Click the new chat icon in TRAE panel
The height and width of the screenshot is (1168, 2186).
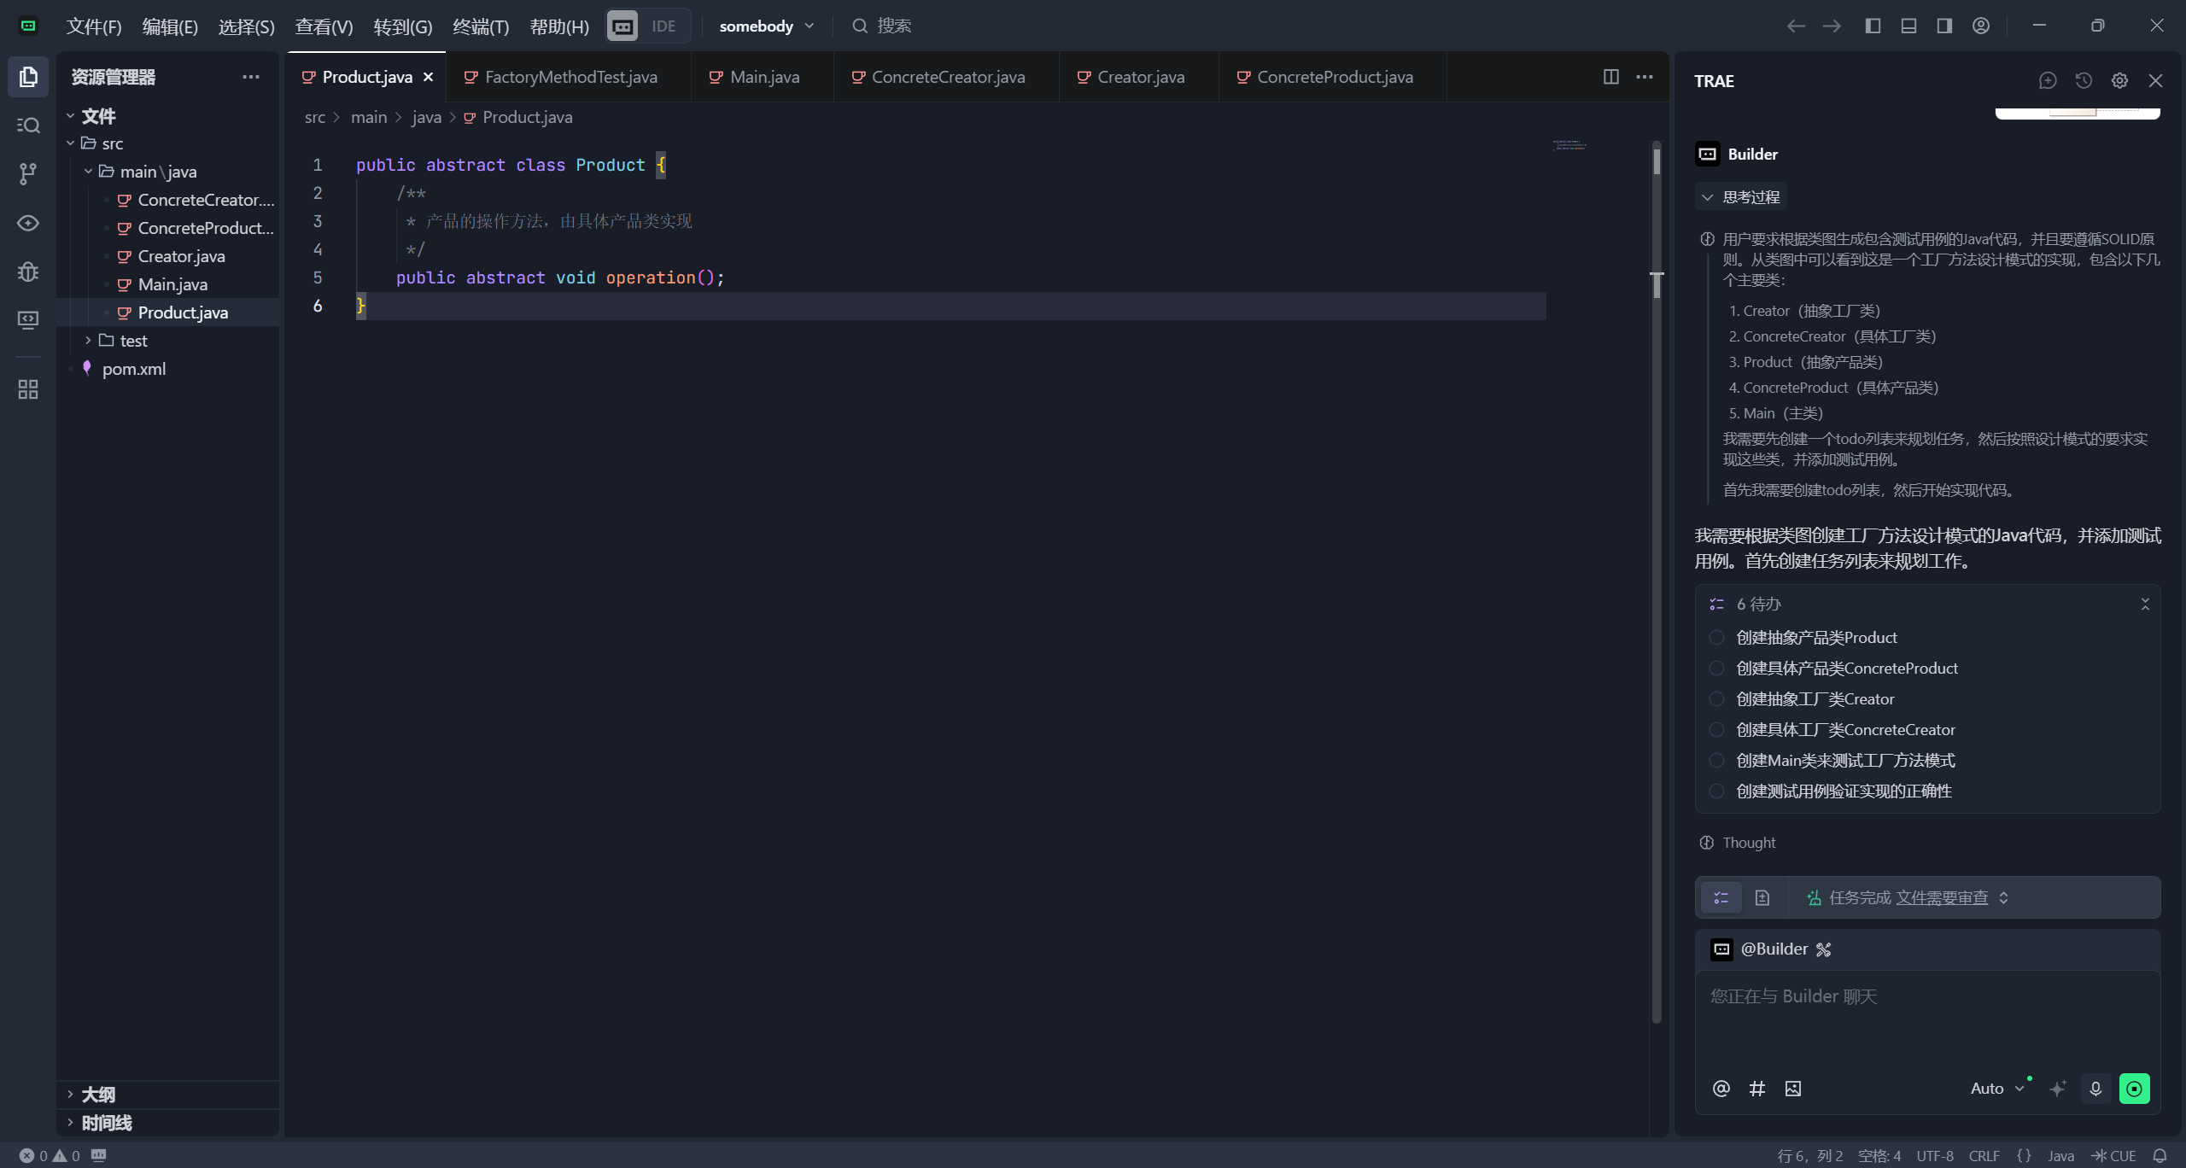(x=2047, y=80)
